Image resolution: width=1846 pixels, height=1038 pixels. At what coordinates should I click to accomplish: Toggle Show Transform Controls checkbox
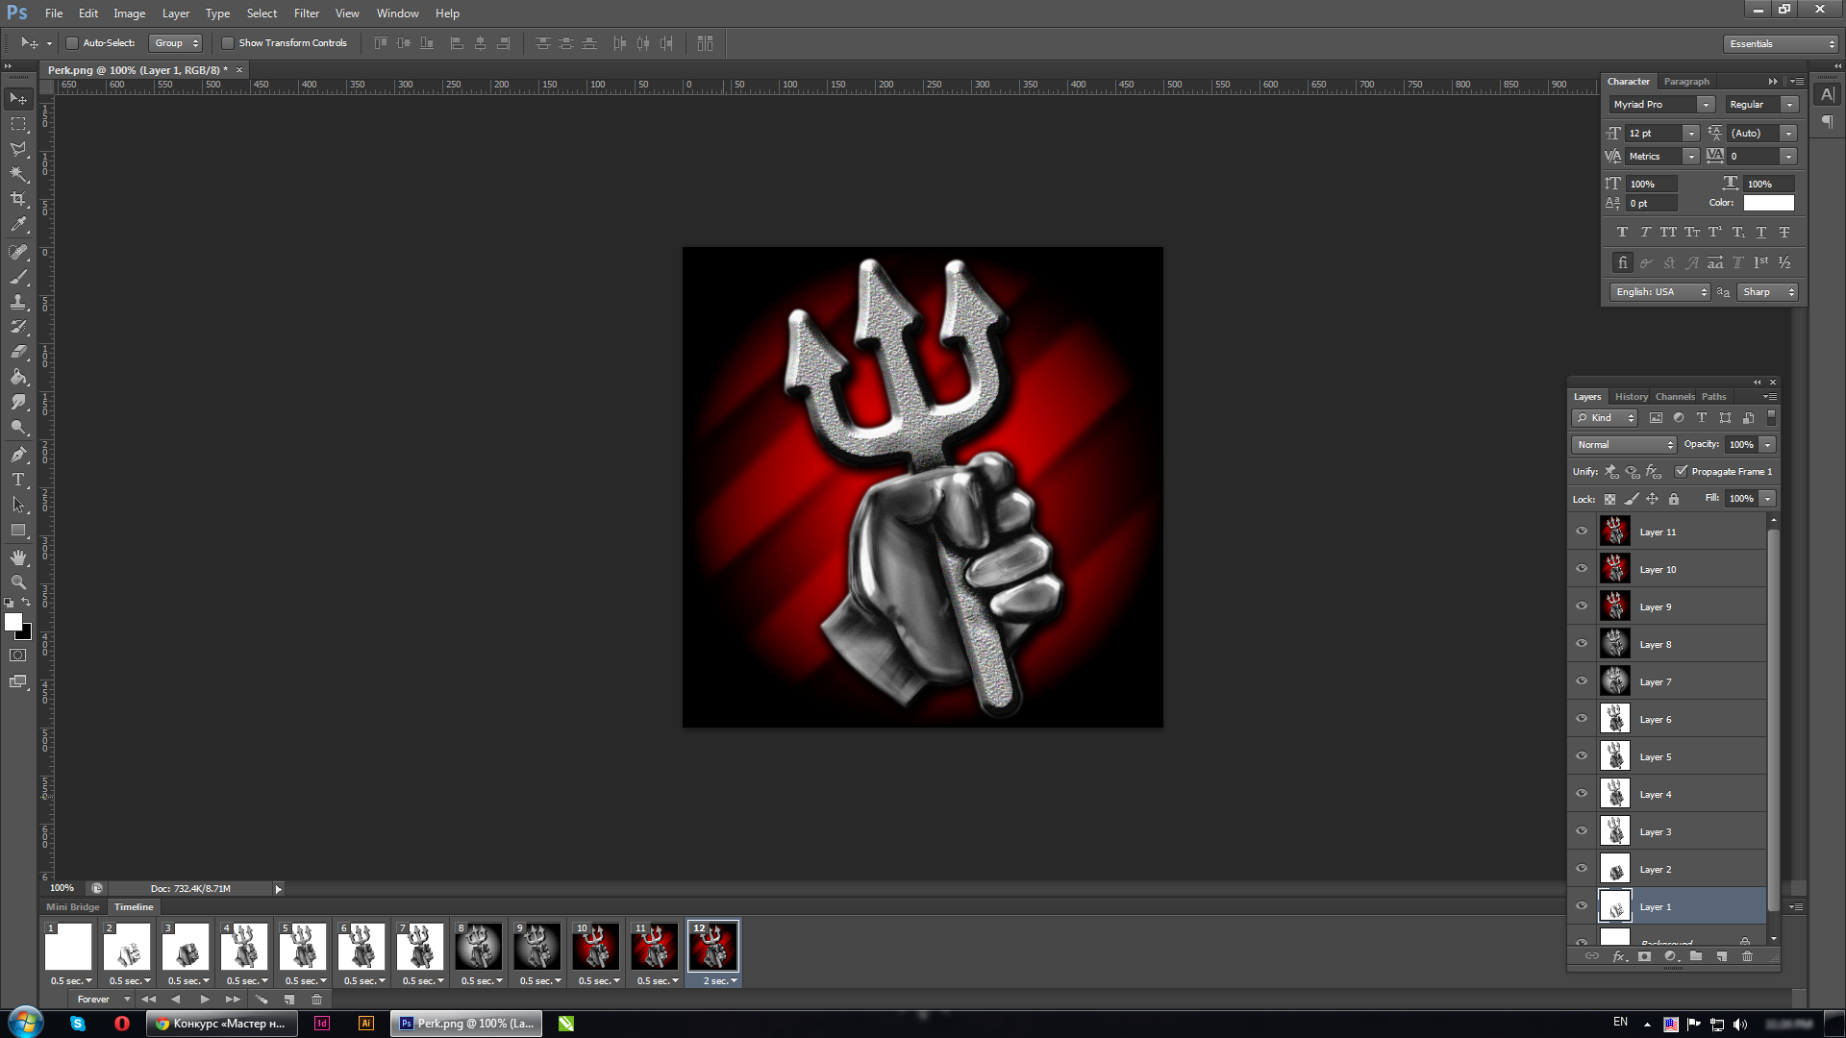[x=228, y=43]
